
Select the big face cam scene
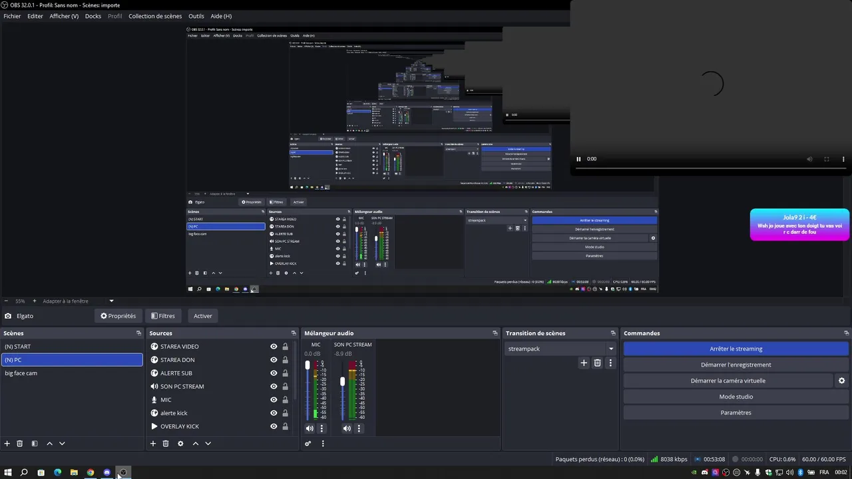coord(72,373)
